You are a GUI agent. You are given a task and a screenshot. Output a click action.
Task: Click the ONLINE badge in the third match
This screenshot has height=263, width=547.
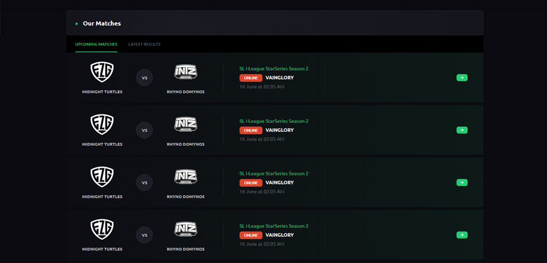[251, 183]
